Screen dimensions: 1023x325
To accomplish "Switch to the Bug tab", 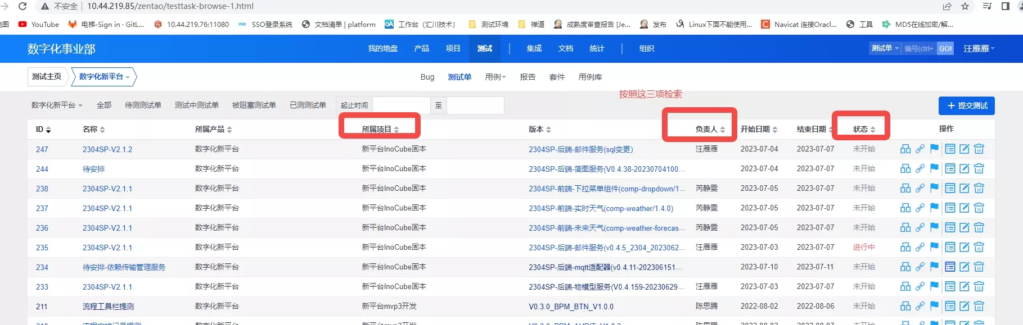I will 427,77.
